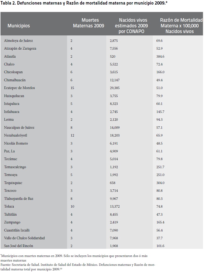Select the Almoloya de Juárez row name
The image size is (204, 272).
tap(19, 41)
